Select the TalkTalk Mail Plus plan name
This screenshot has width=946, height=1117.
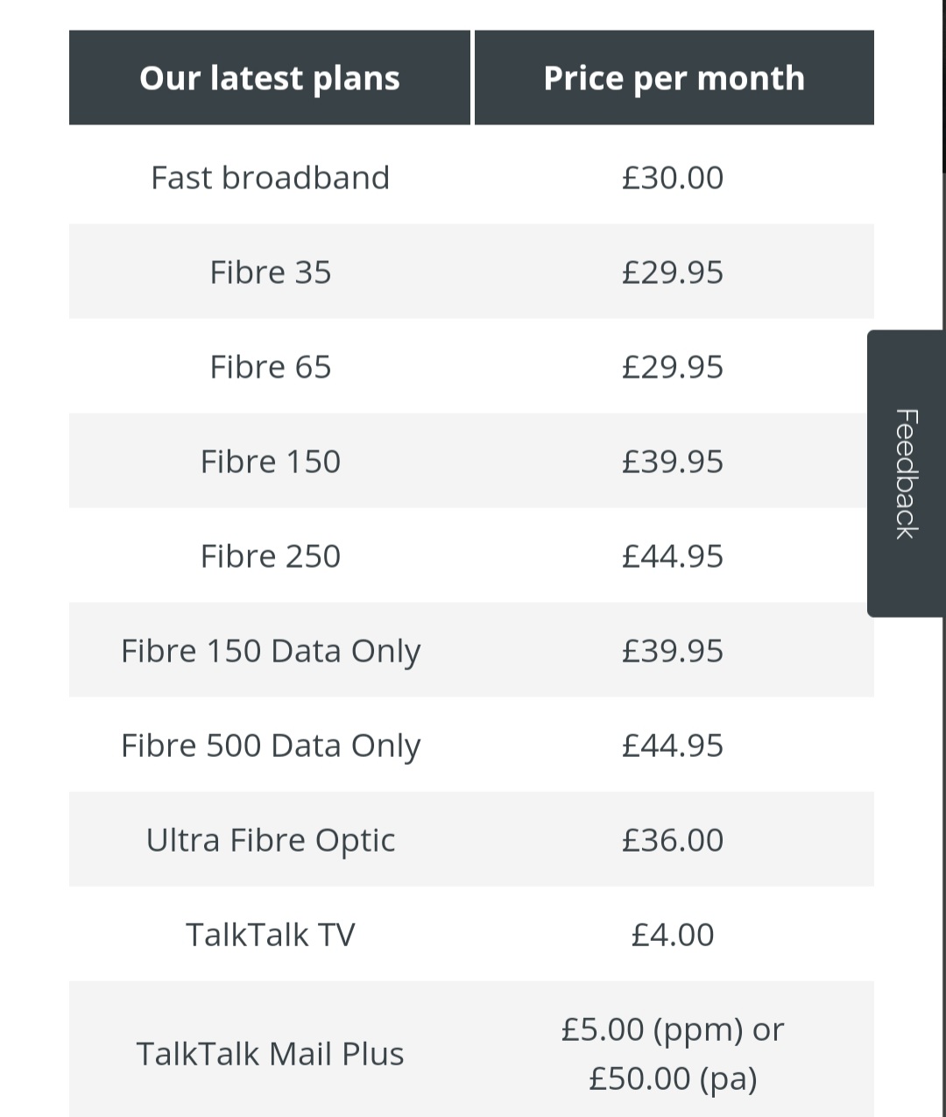(270, 1054)
